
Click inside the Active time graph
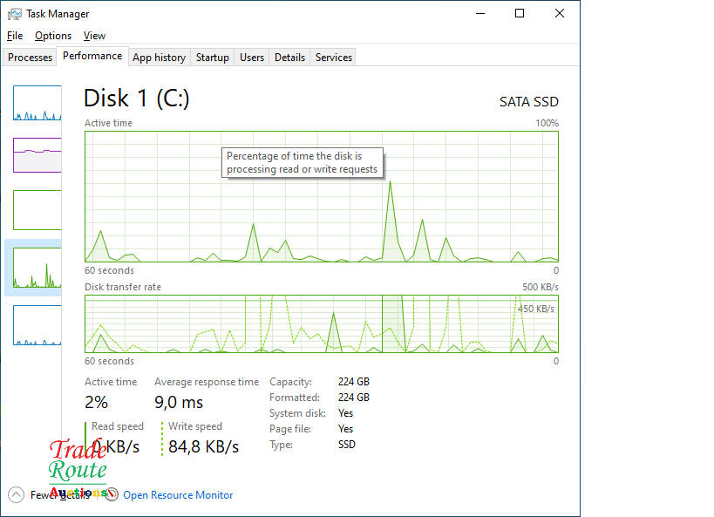321,209
